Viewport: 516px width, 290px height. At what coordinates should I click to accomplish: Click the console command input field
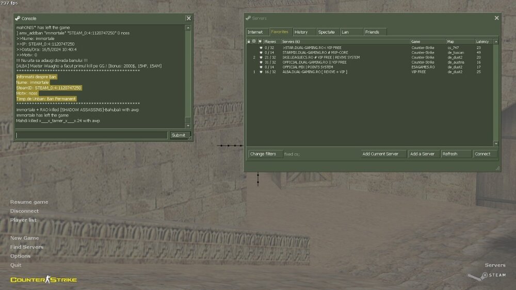tap(91, 135)
